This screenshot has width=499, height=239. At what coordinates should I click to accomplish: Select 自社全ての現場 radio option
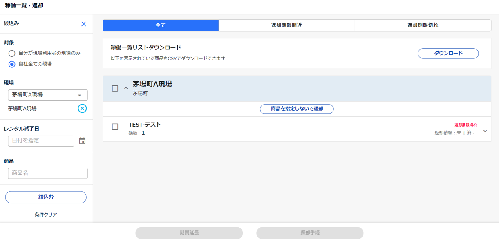[x=12, y=64]
